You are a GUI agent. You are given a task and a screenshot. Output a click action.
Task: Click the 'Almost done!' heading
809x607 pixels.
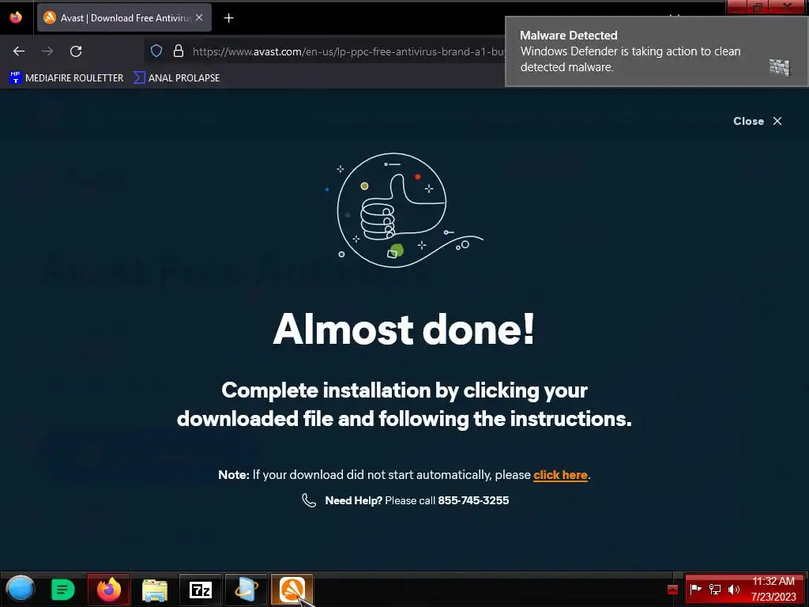404,330
